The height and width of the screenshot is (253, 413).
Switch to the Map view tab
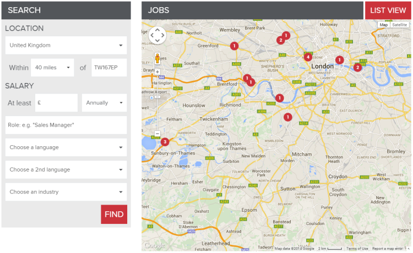[383, 25]
